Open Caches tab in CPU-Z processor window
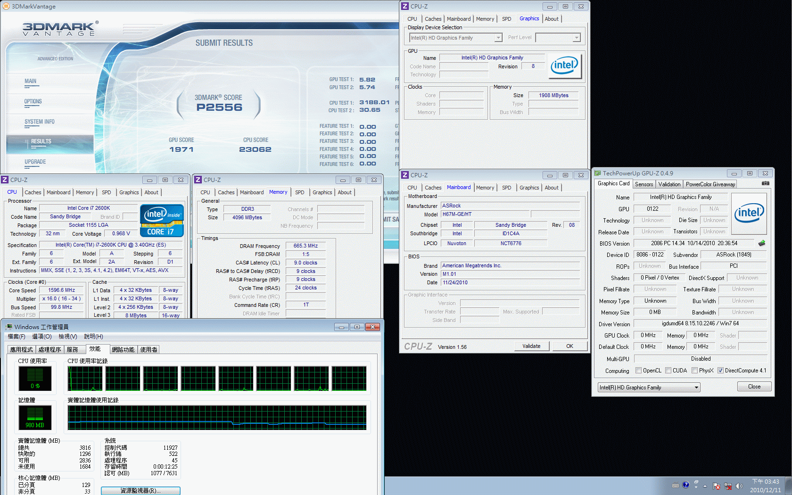This screenshot has height=495, width=792. [x=33, y=192]
